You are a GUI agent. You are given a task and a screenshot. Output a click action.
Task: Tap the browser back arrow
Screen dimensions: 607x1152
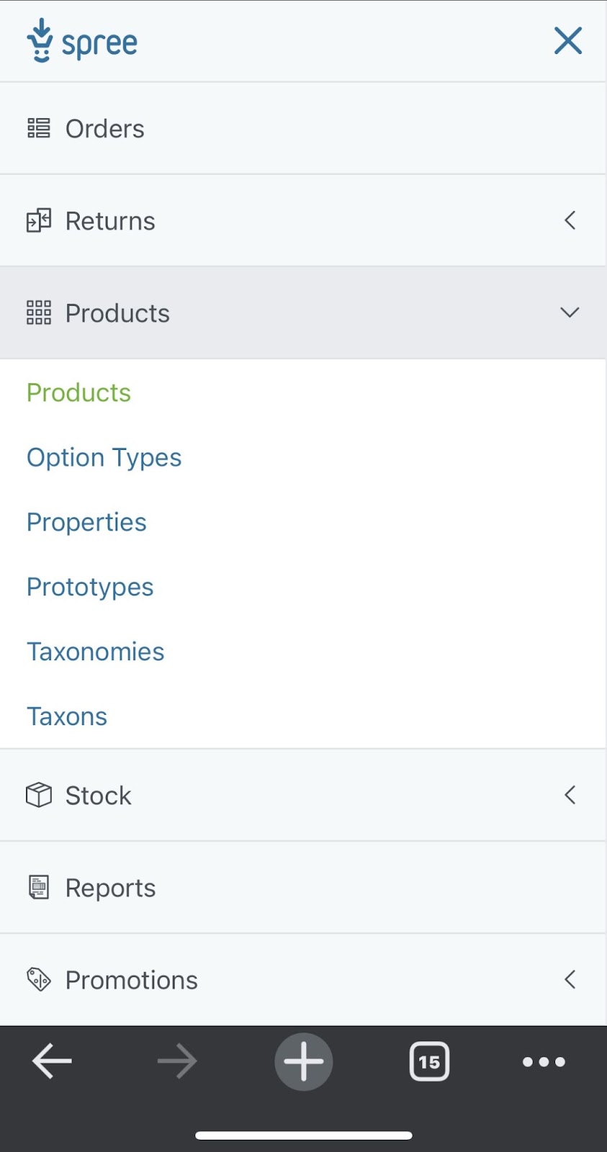52,1061
